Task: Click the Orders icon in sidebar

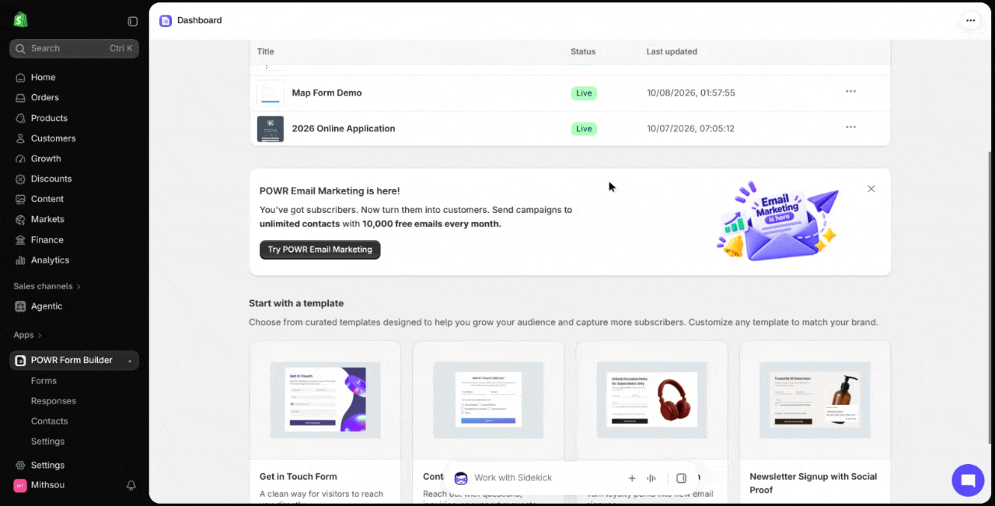Action: (20, 97)
